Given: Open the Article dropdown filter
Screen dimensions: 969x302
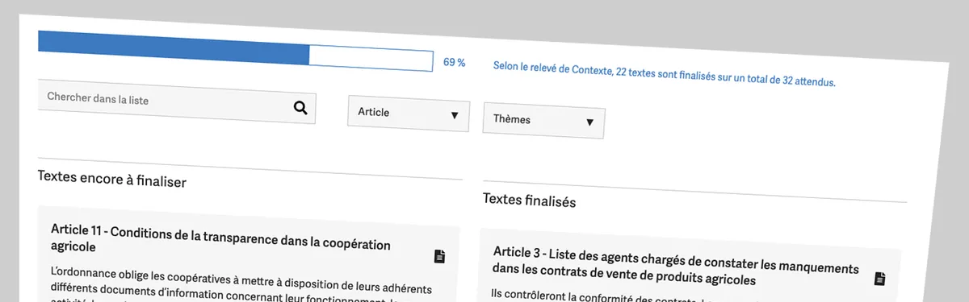Looking at the screenshot, I should [x=409, y=114].
